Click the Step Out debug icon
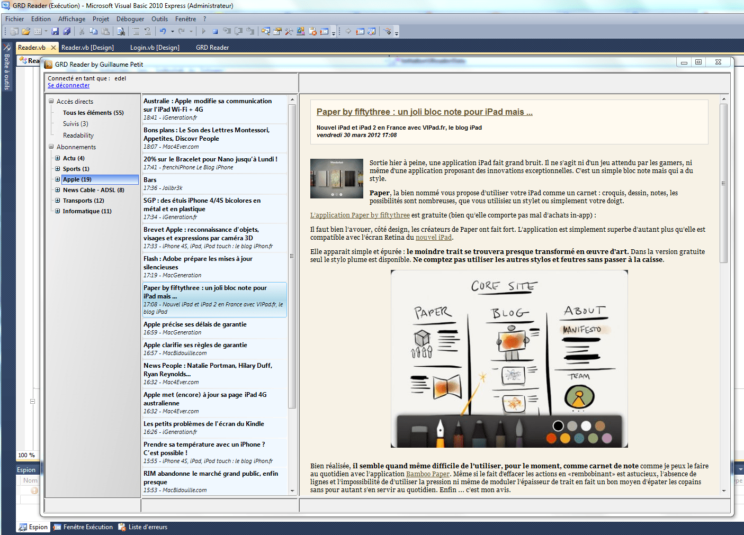 [250, 32]
